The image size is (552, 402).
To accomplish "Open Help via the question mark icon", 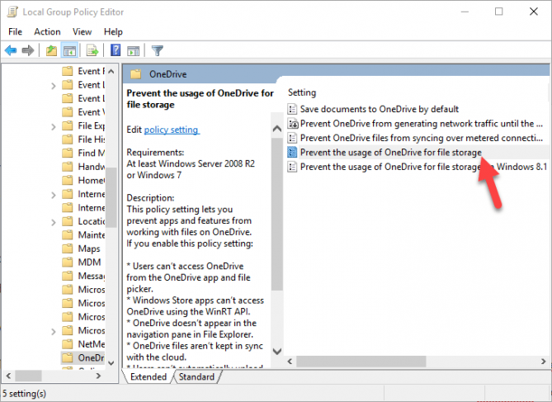I will pyautogui.click(x=116, y=50).
